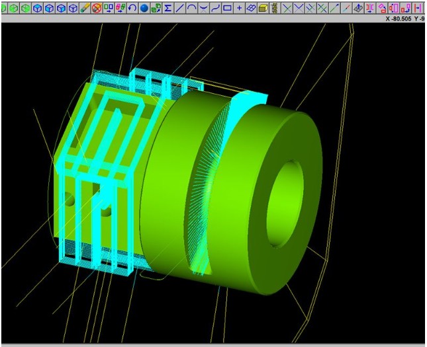Select the rectangle drawing tool
This screenshot has width=427, height=347.
pos(227,8)
